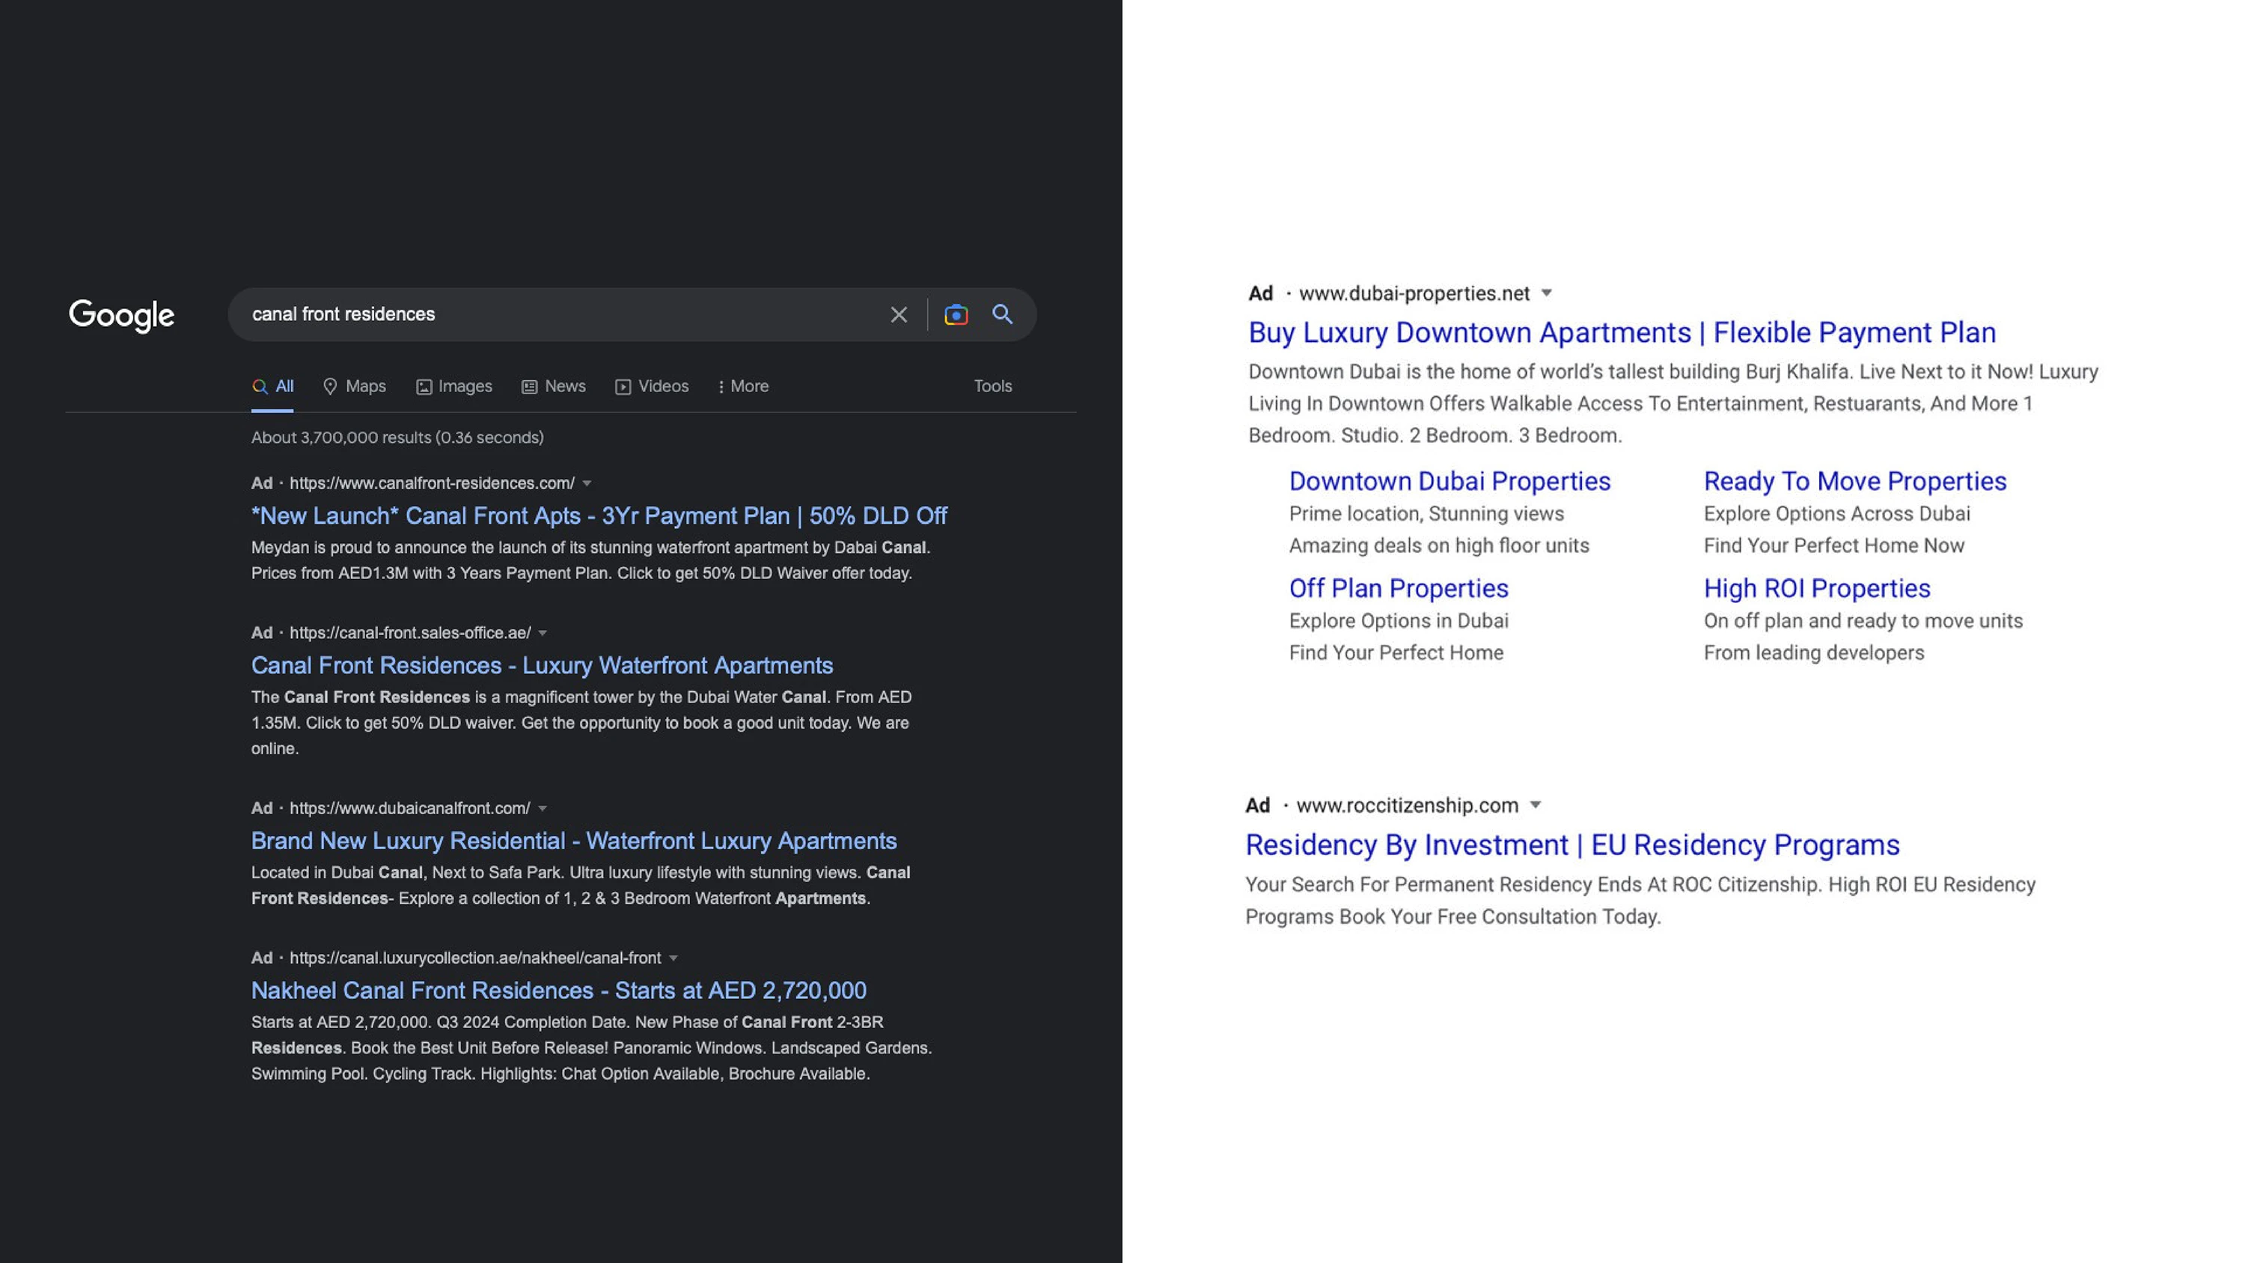Click the https://www.dubaicanalfront.com/ URL text
Image resolution: width=2245 pixels, height=1263 pixels.
409,809
